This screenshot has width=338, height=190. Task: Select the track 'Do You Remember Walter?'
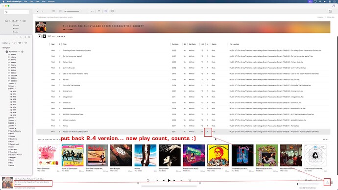coord(72,56)
